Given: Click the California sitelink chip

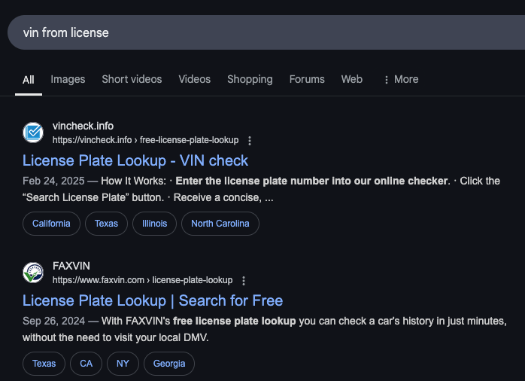Looking at the screenshot, I should [51, 224].
